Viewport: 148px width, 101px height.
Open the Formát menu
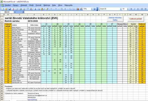click(38, 5)
